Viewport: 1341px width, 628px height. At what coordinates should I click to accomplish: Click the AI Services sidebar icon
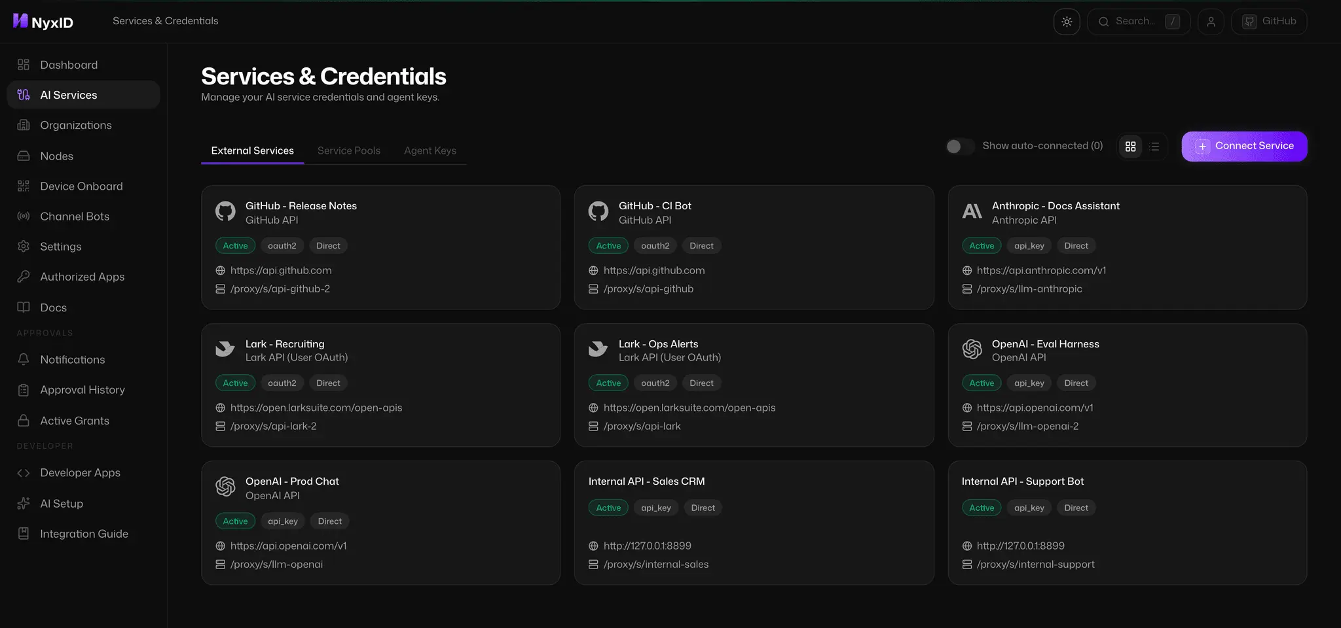[24, 95]
